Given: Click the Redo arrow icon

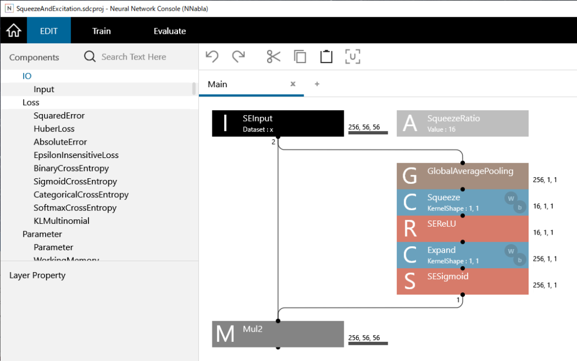Looking at the screenshot, I should (x=239, y=56).
